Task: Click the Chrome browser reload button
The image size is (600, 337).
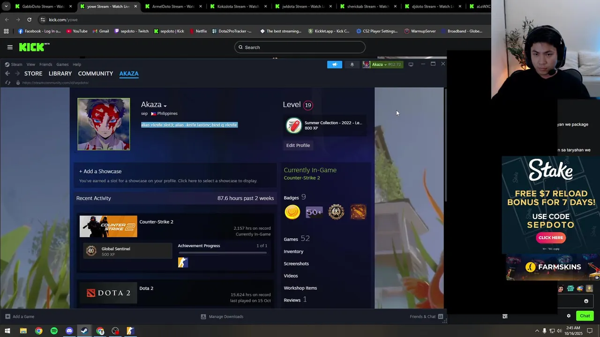Action: [29, 20]
